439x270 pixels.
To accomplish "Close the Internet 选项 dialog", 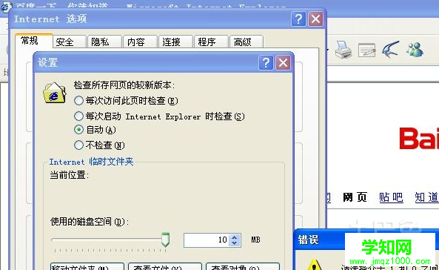I will pyautogui.click(x=316, y=19).
